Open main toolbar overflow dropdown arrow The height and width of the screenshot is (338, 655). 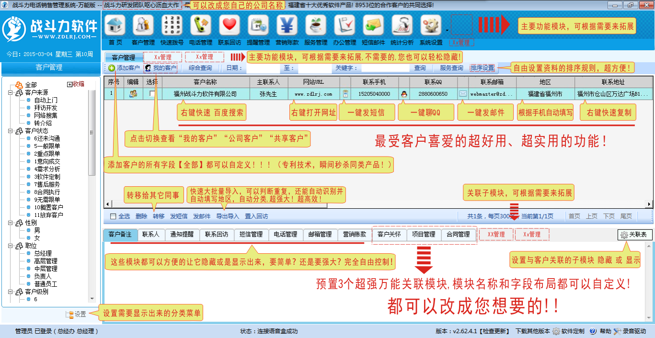pyautogui.click(x=447, y=30)
